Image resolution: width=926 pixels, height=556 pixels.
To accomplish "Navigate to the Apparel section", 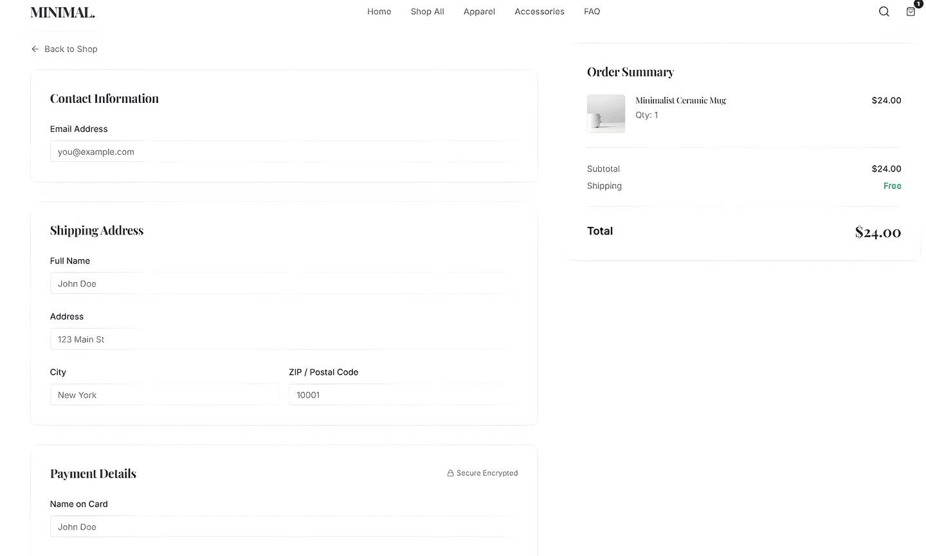I will (x=479, y=12).
